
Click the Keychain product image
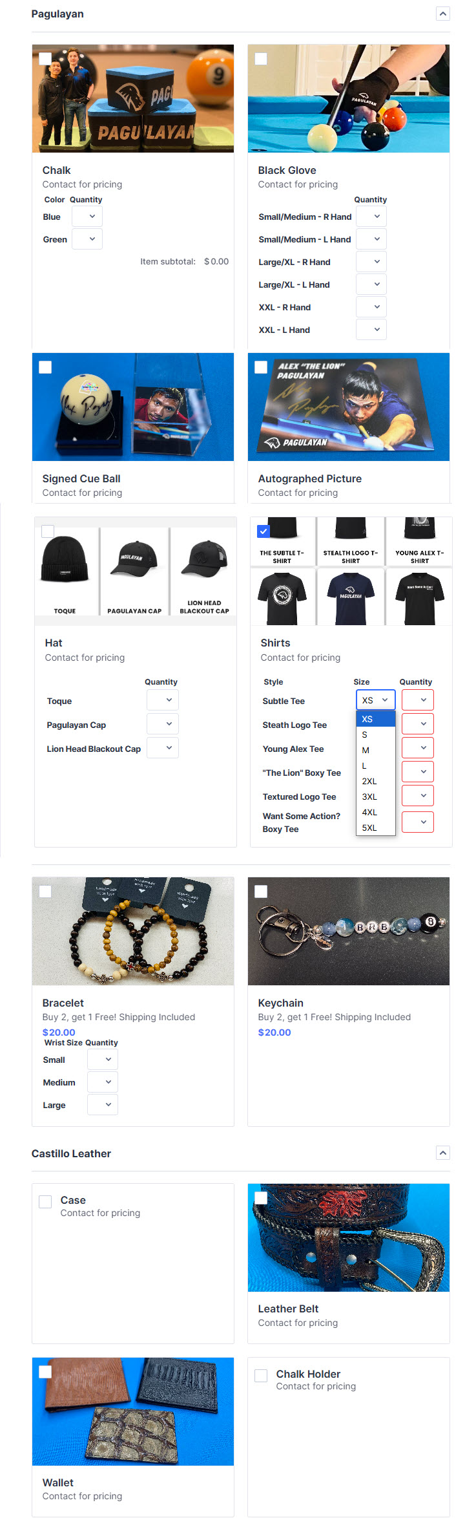[x=349, y=931]
